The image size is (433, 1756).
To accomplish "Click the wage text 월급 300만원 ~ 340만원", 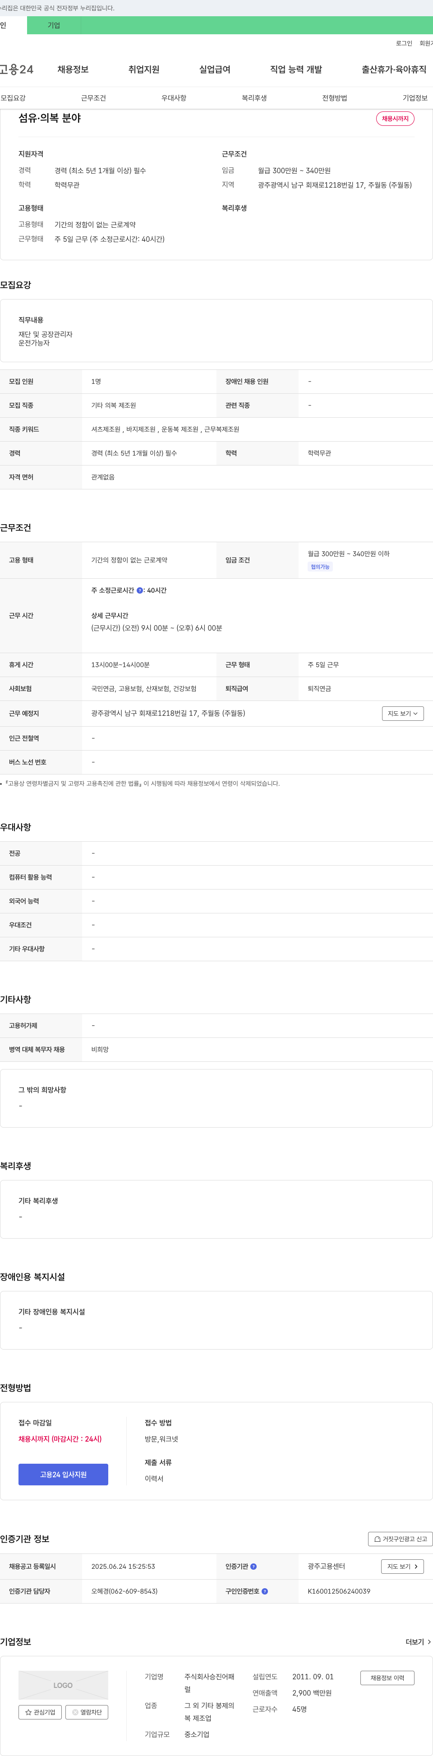I will tap(294, 171).
